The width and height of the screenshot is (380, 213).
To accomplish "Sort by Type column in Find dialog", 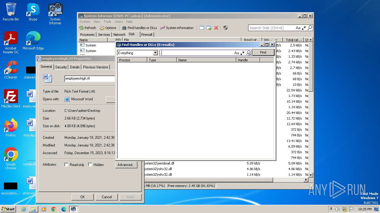I will click(162, 60).
